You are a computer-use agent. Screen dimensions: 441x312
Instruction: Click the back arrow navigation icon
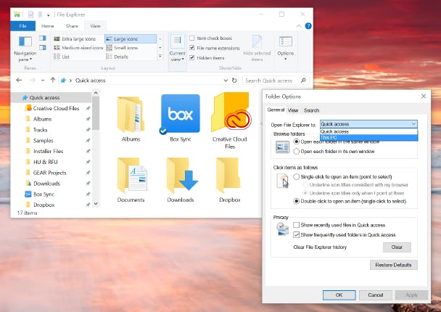click(19, 81)
